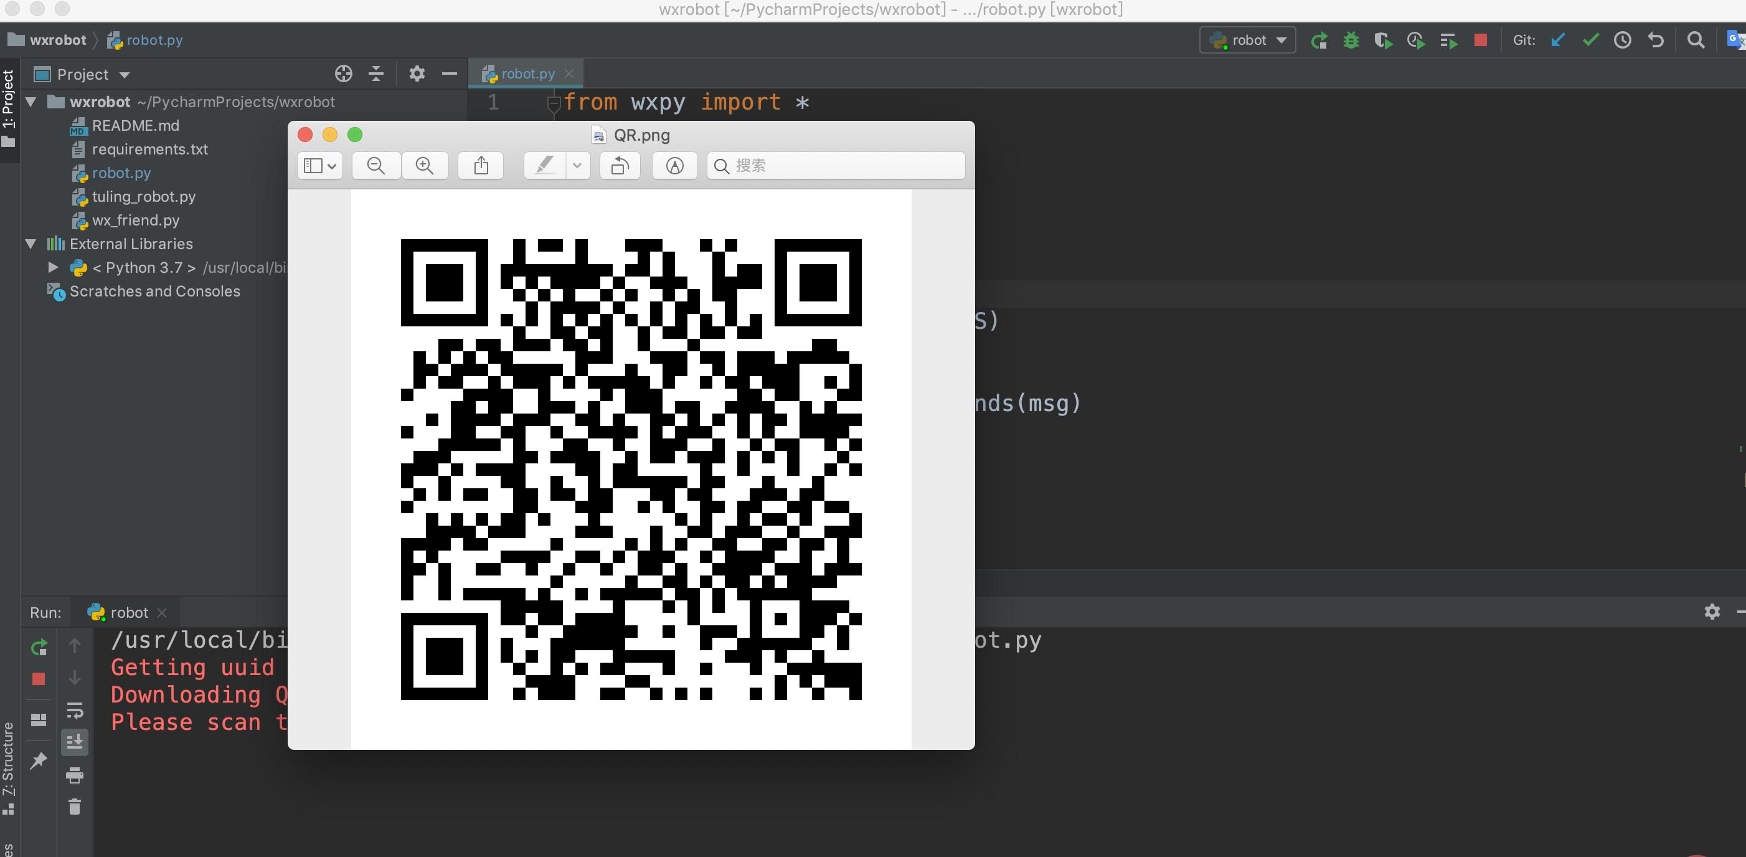Click the Preview search field
The width and height of the screenshot is (1746, 857).
click(x=836, y=166)
